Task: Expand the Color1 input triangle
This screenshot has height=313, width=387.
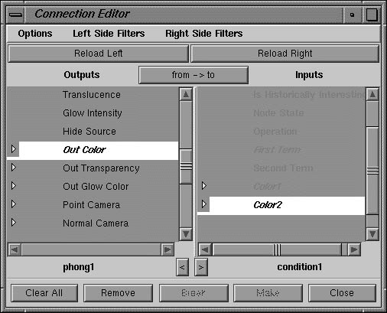Action: 203,186
